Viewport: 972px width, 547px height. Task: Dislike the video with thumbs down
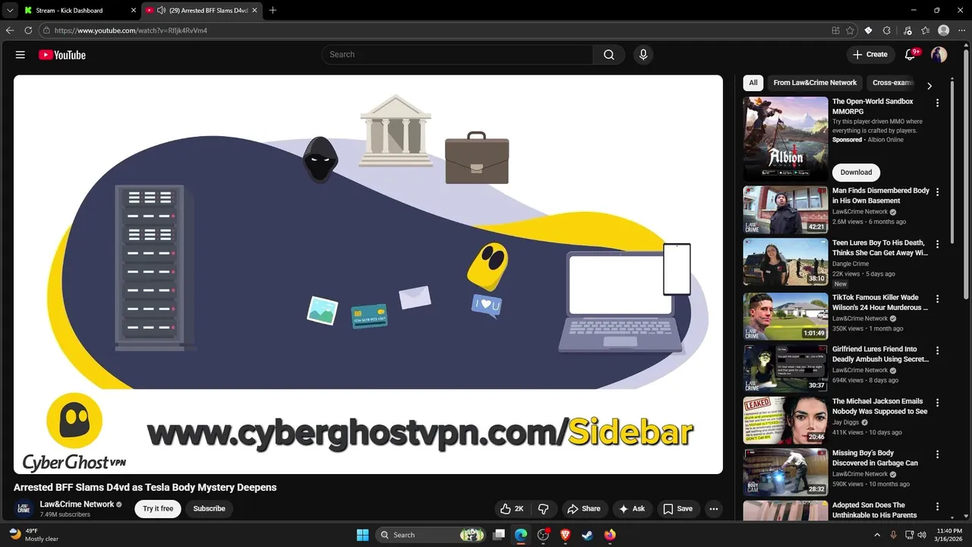(x=544, y=509)
